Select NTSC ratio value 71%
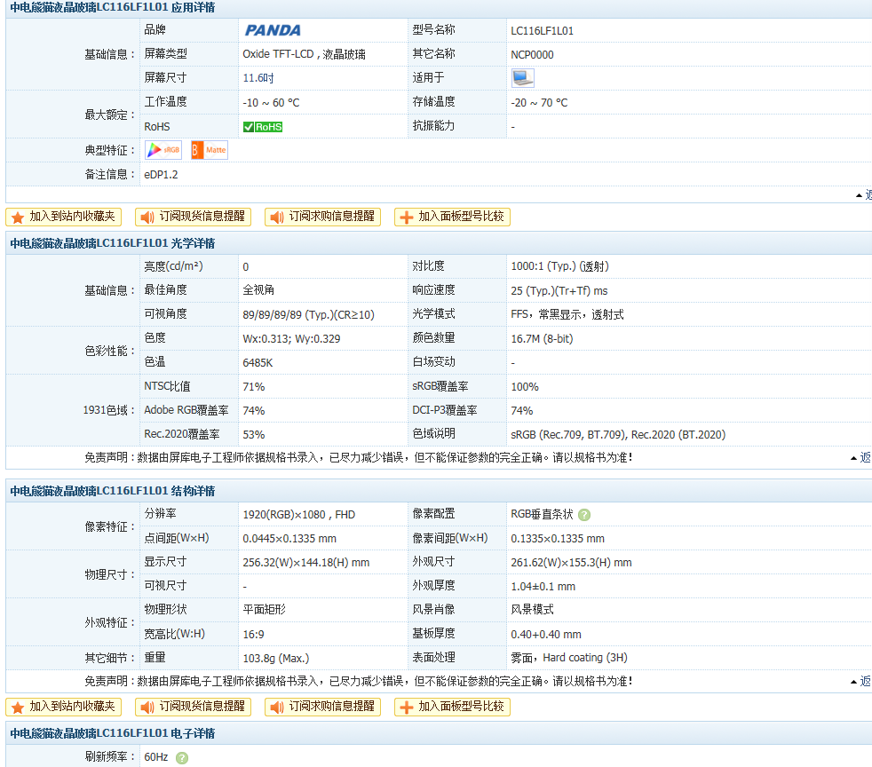Screen dimensions: 872x767 pyautogui.click(x=254, y=387)
